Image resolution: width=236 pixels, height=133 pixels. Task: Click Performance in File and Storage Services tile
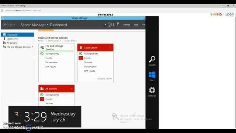[x=52, y=62]
